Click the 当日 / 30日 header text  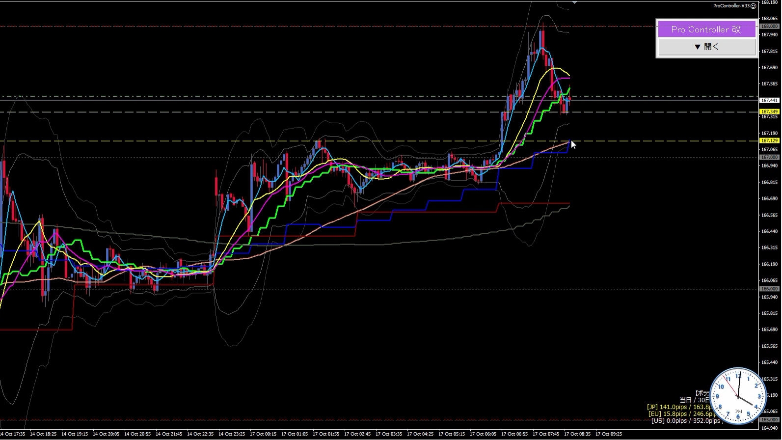tap(695, 400)
